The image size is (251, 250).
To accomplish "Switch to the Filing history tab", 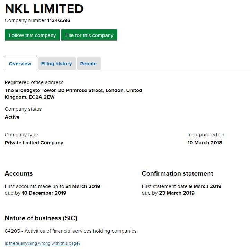I will click(x=56, y=64).
